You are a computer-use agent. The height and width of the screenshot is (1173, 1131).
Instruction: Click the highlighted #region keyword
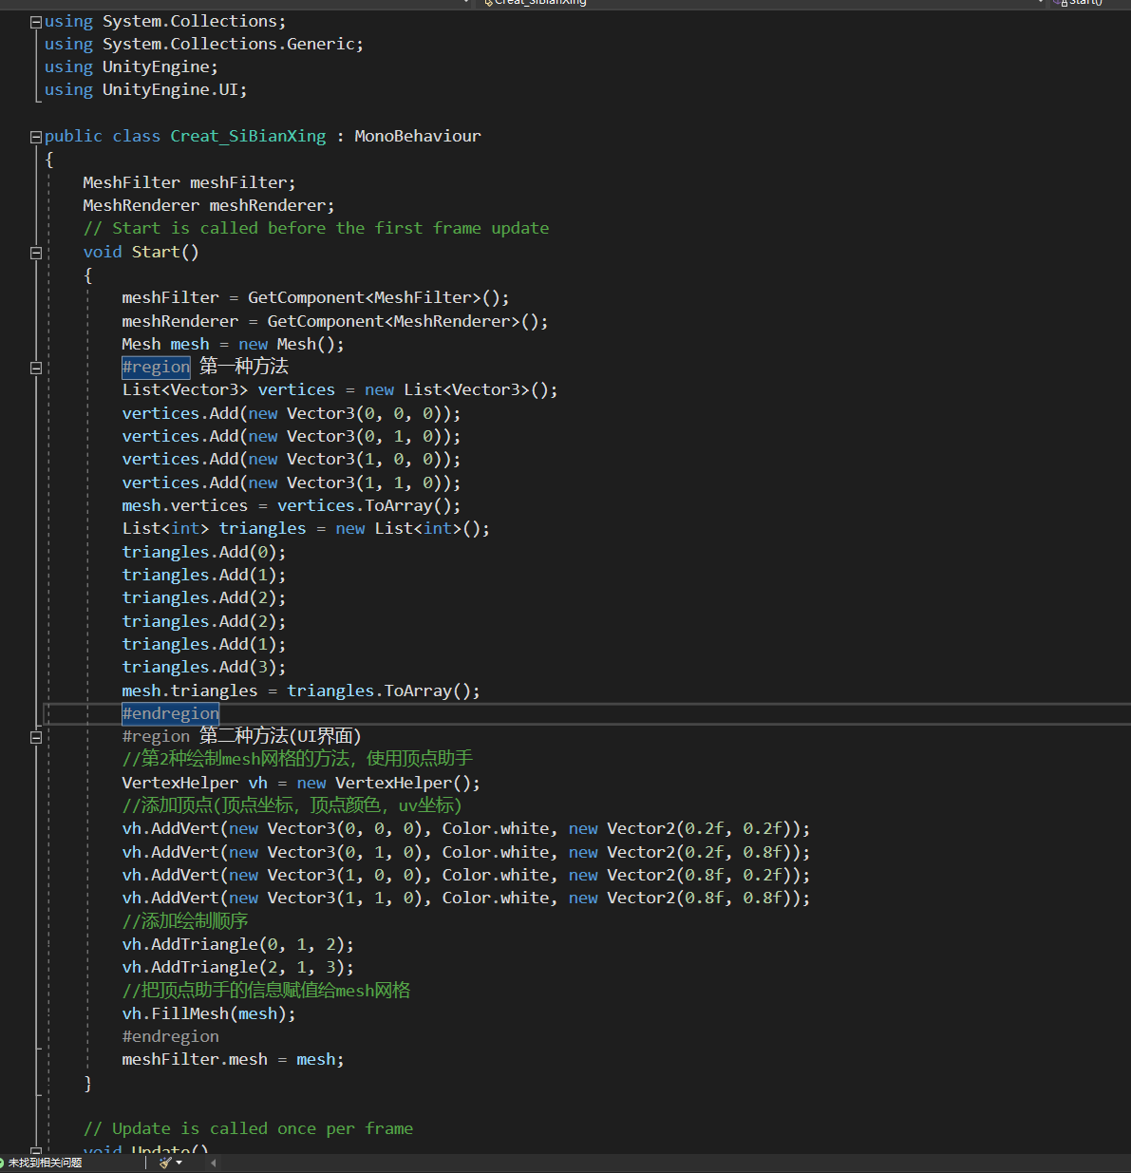(x=156, y=368)
